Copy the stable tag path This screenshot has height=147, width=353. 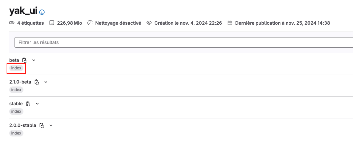coord(28,104)
